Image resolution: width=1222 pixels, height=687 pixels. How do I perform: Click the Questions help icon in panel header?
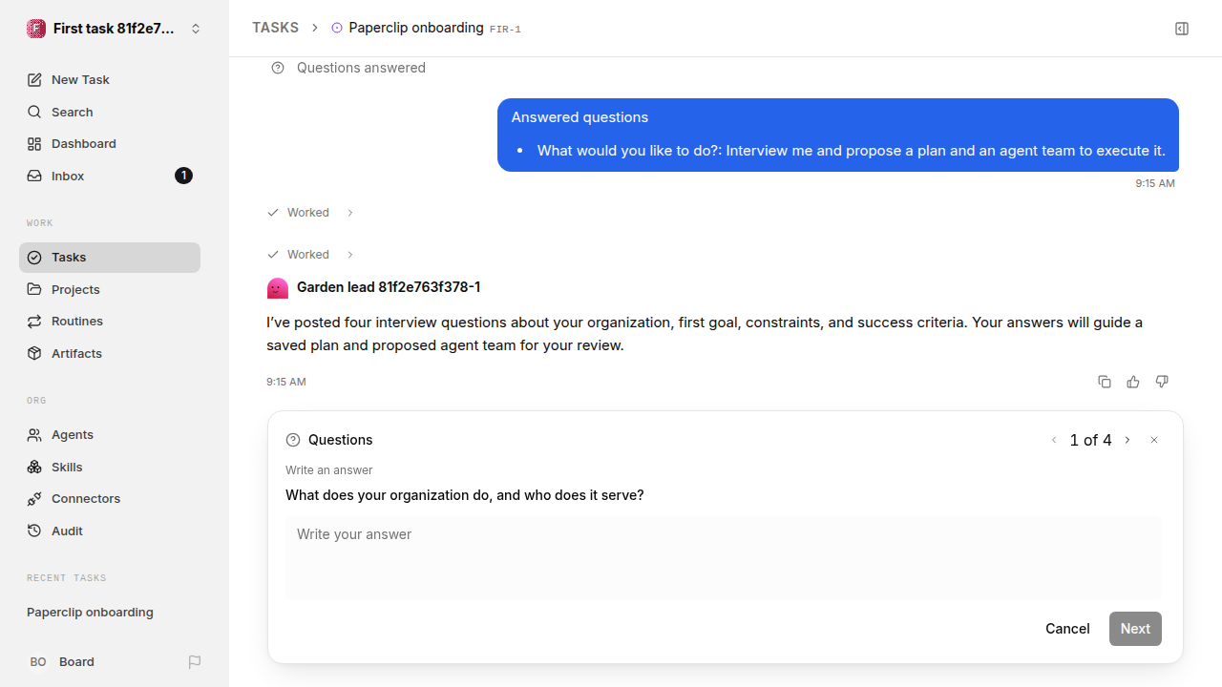coord(293,440)
